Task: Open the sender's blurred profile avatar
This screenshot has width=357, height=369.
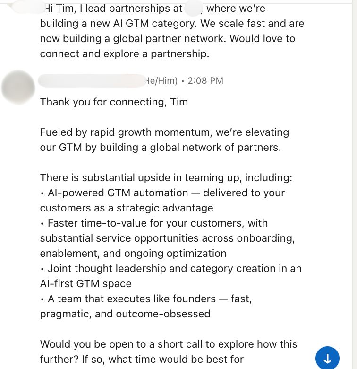Action: pyautogui.click(x=18, y=87)
